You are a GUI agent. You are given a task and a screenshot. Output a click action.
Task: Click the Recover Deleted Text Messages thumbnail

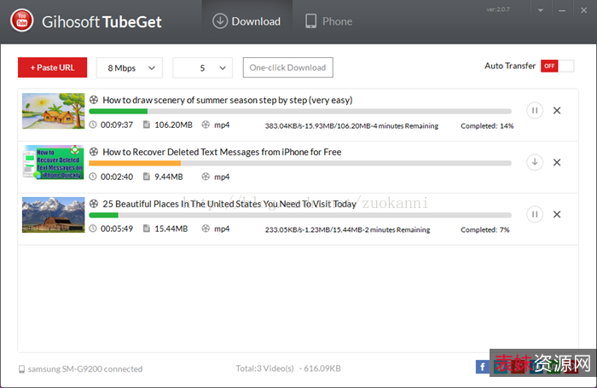click(x=54, y=162)
